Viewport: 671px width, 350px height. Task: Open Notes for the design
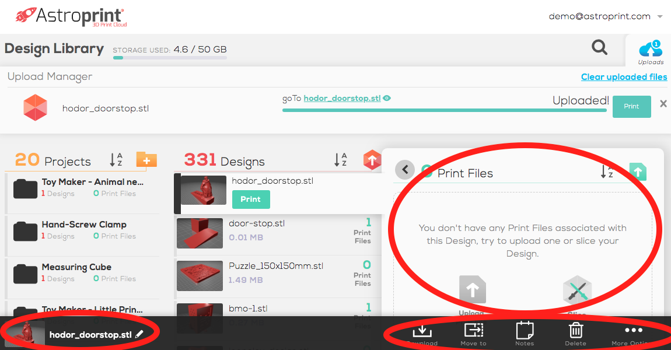(x=525, y=331)
